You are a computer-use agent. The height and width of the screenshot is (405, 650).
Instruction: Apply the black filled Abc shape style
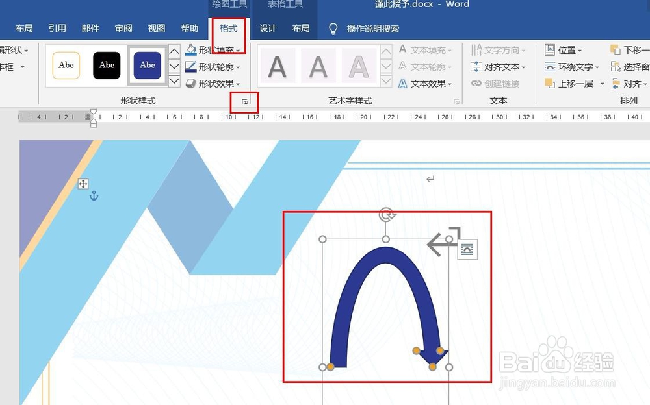107,66
